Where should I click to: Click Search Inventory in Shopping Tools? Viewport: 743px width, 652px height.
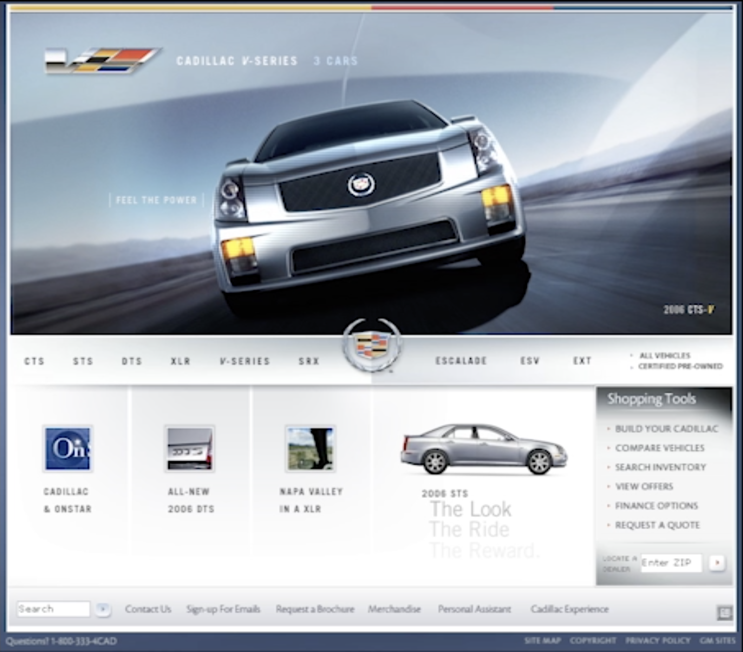click(660, 467)
